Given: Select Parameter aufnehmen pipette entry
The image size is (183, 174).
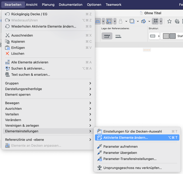Looking at the screenshot, I should tap(137, 147).
